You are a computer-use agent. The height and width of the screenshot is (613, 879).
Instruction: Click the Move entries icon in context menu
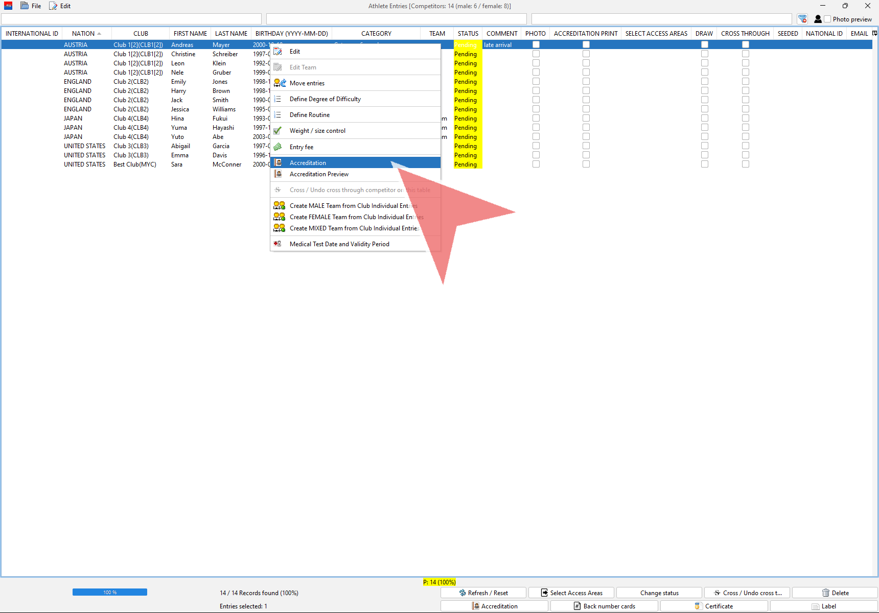pyautogui.click(x=280, y=83)
